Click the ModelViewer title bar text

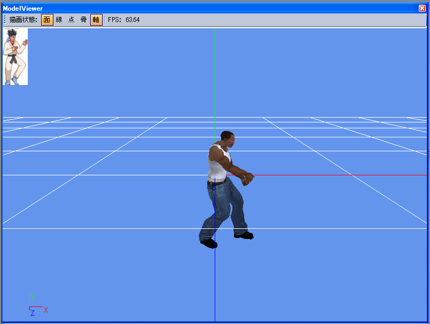(23, 9)
